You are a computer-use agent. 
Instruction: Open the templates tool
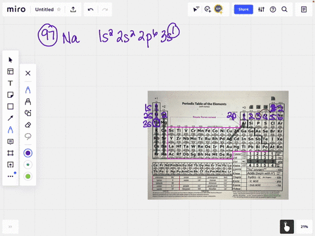[10, 71]
